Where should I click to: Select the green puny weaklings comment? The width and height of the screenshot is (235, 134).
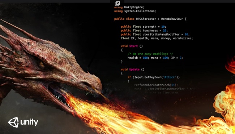[x=150, y=54]
